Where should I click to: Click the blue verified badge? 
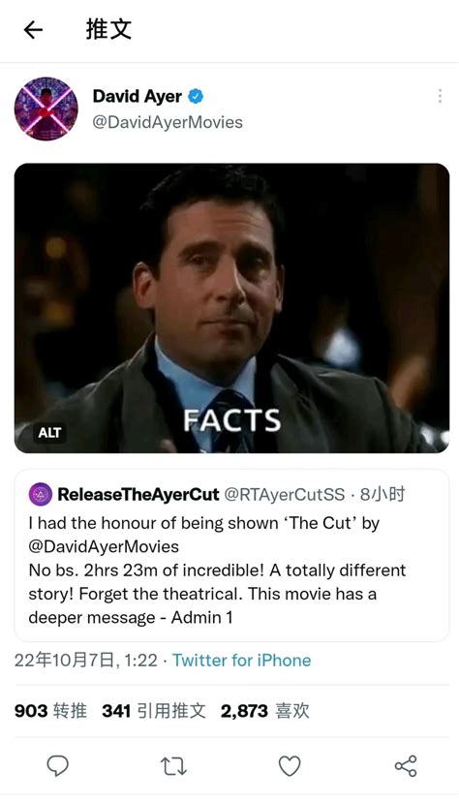tap(196, 96)
